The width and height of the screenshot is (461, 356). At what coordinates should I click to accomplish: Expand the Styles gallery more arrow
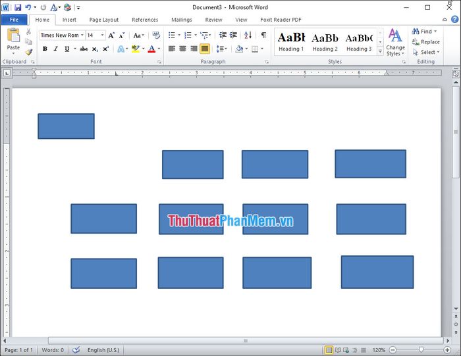point(380,51)
